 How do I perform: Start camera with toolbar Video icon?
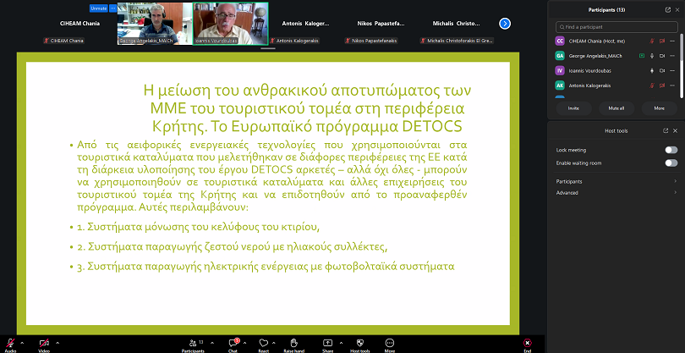[x=44, y=343]
